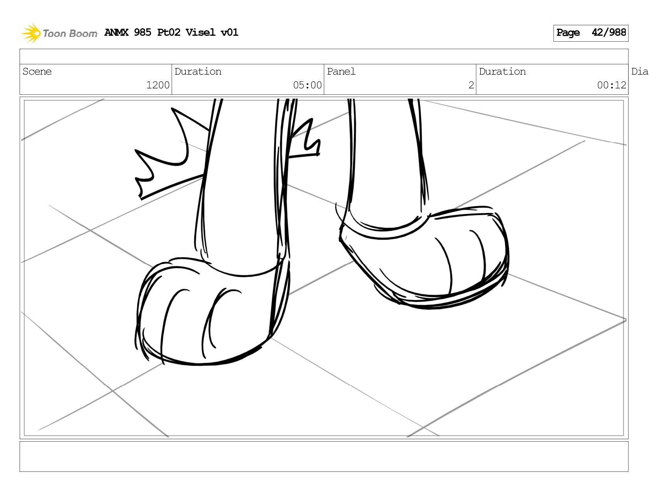The height and width of the screenshot is (501, 649).
Task: Click the storyboard panel drawing of feet
Action: (324, 268)
